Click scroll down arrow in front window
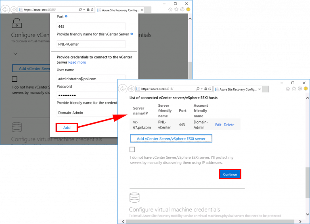 click(308, 214)
